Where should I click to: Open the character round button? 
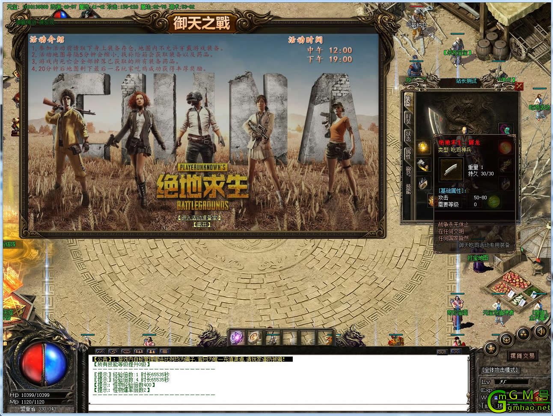pos(491,348)
